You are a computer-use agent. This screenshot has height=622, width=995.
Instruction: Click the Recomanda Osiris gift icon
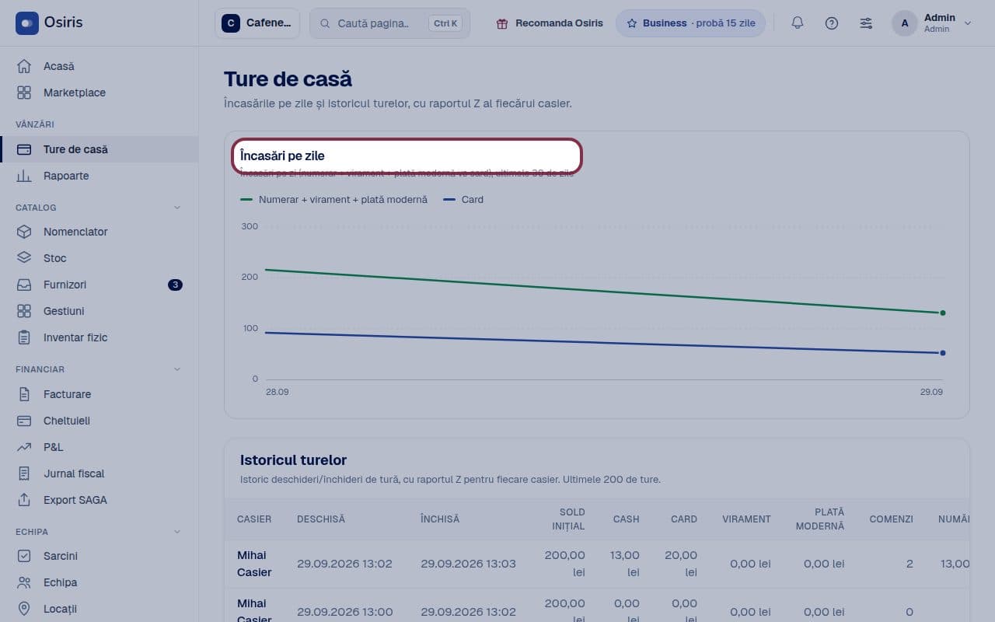pos(503,23)
